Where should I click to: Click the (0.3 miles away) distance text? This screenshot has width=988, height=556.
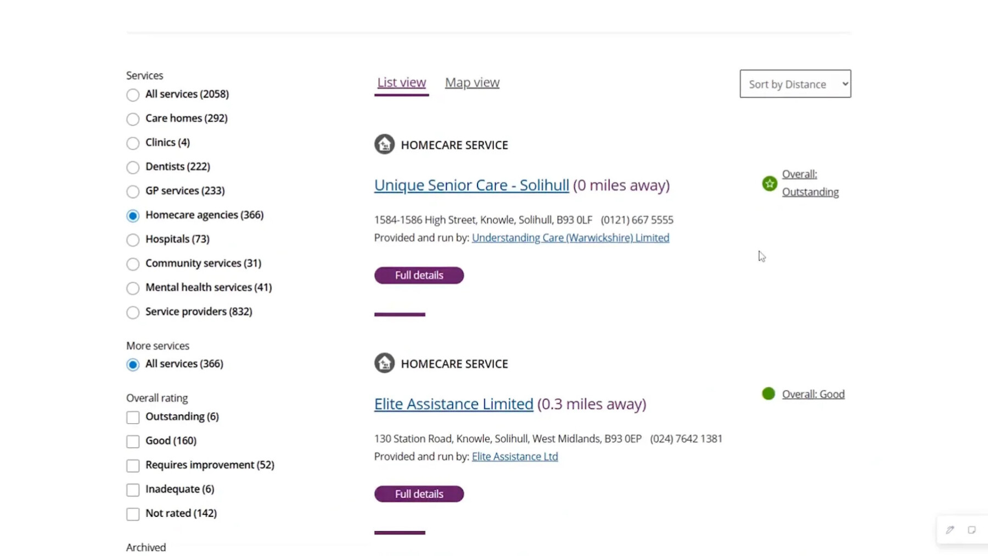coord(592,403)
